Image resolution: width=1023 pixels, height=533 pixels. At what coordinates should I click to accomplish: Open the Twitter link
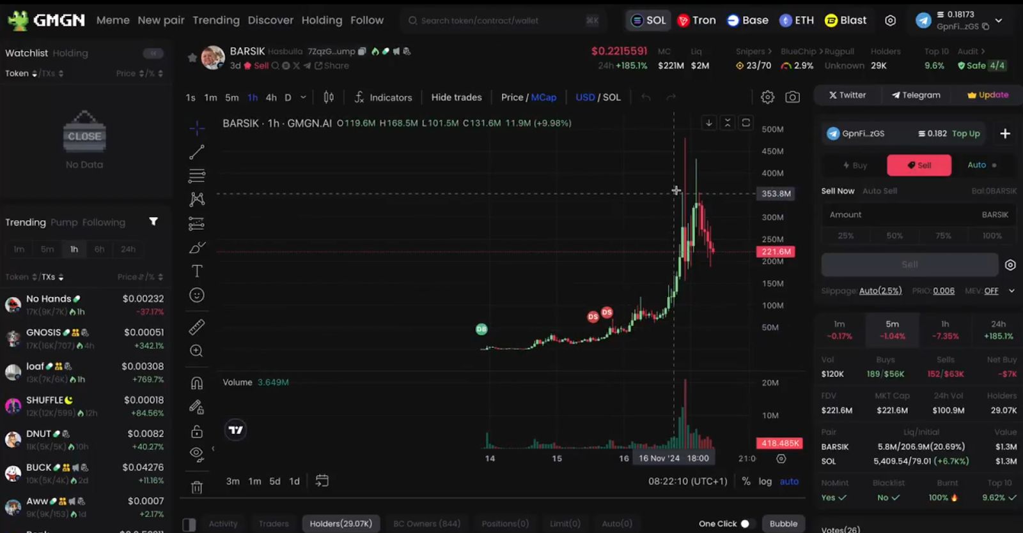[x=848, y=95]
